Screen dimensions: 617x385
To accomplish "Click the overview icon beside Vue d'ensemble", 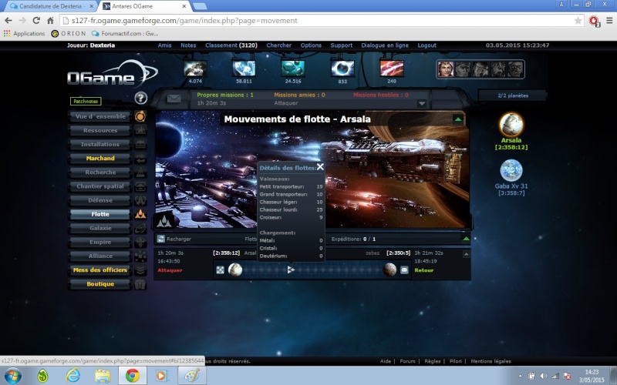I will click(x=140, y=116).
